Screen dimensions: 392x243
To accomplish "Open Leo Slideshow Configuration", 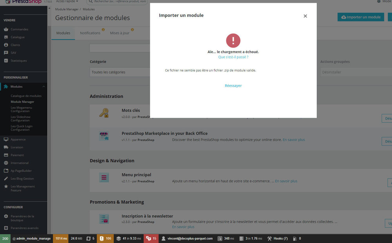I will (x=20, y=119).
